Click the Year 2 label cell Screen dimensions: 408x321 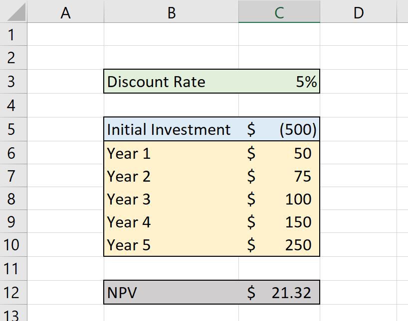171,176
